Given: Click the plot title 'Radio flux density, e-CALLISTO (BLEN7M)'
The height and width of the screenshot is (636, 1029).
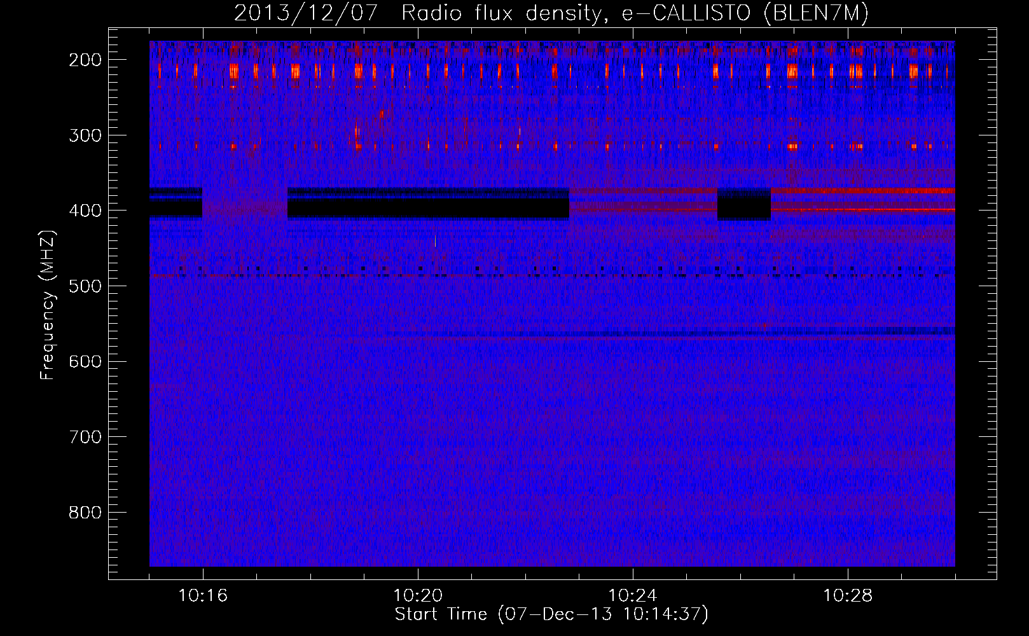Looking at the screenshot, I should pos(635,13).
